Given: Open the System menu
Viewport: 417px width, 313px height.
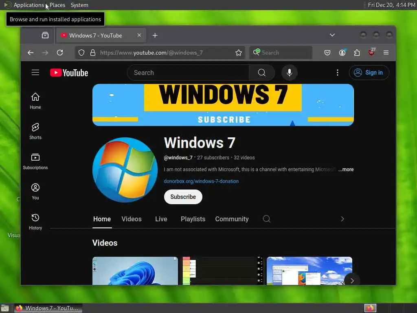Looking at the screenshot, I should click(x=79, y=5).
